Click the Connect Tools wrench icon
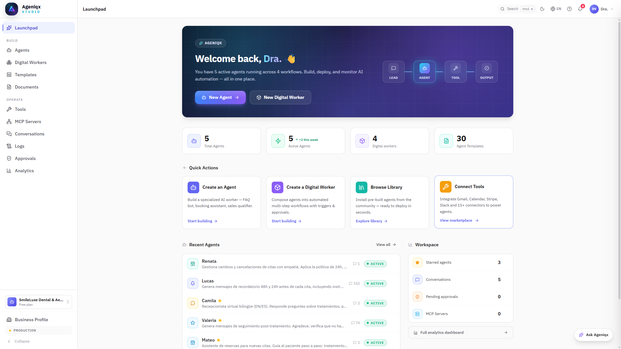 coord(446,187)
